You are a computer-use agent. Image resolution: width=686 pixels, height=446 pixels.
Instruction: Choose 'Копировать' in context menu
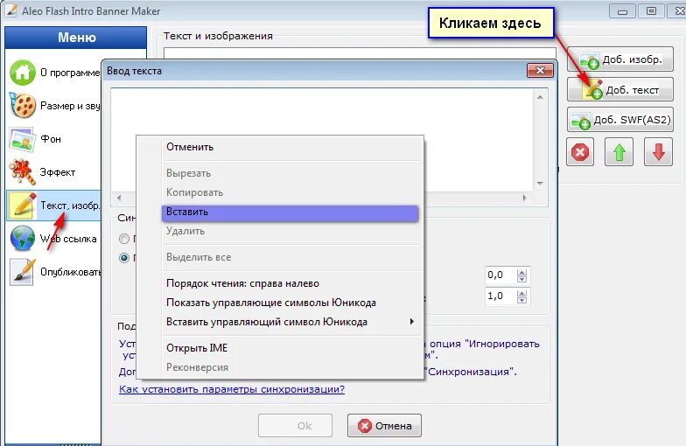(280, 192)
